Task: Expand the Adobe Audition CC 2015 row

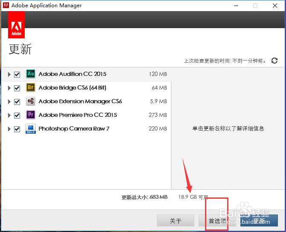Action: 9,75
